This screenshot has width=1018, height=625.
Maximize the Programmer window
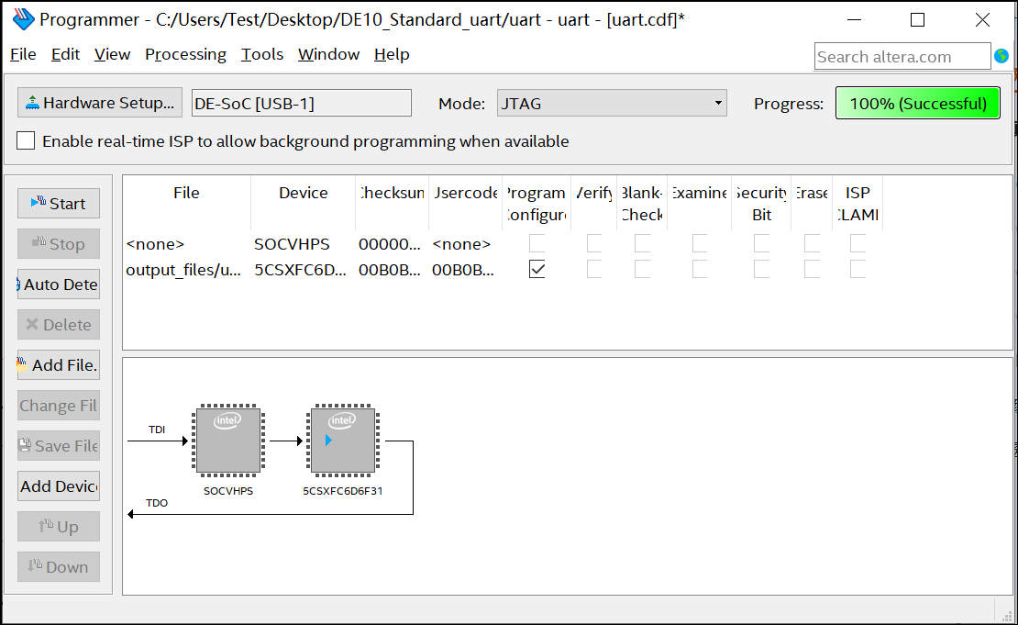click(x=917, y=20)
